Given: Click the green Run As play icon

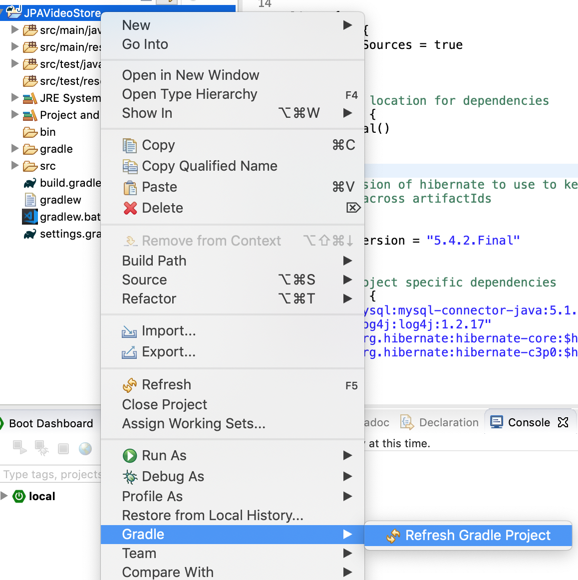Looking at the screenshot, I should [130, 455].
